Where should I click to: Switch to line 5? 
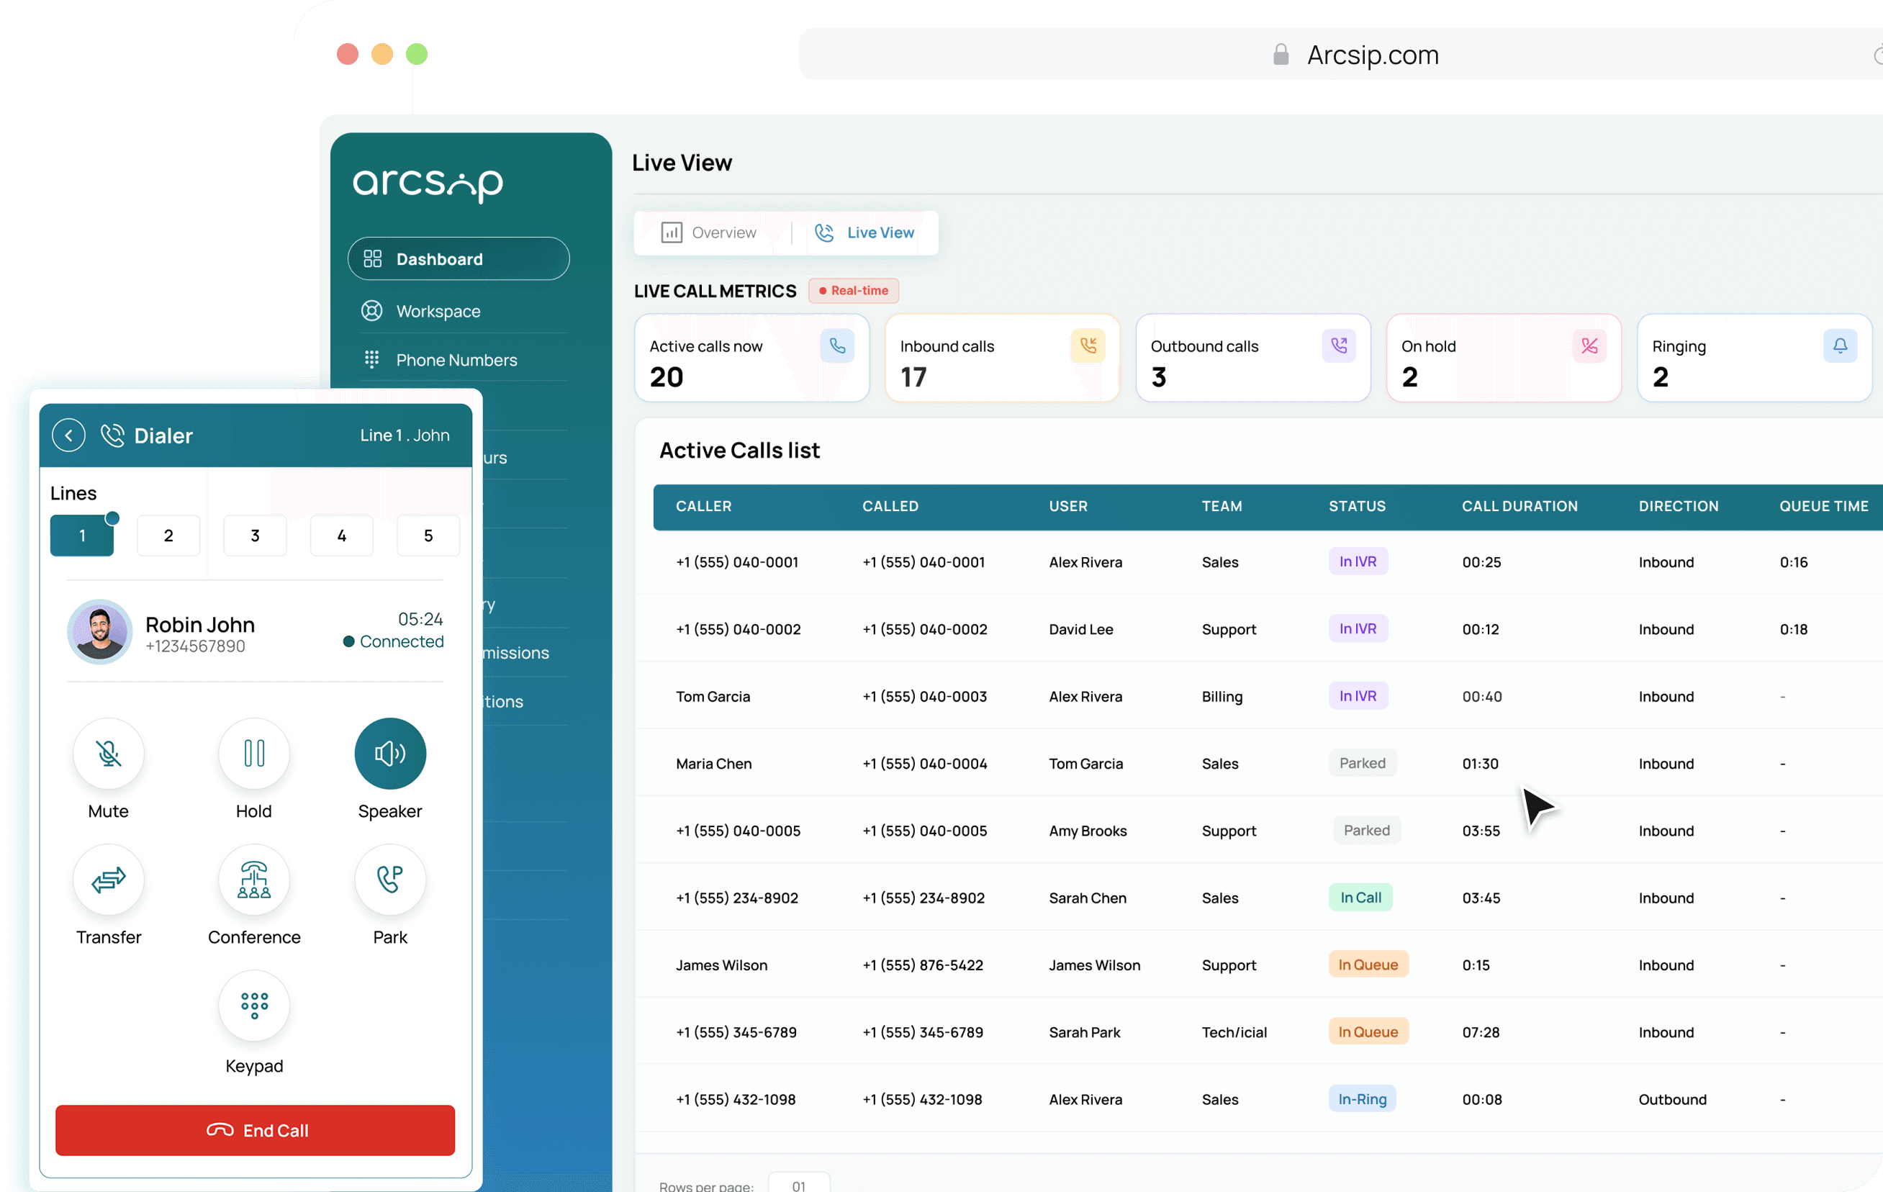pos(428,535)
